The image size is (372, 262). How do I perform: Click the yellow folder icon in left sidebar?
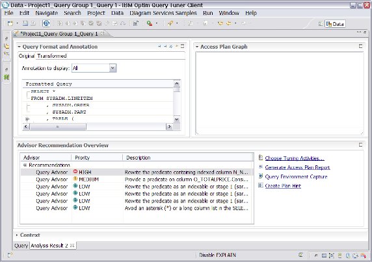[x=7, y=46]
